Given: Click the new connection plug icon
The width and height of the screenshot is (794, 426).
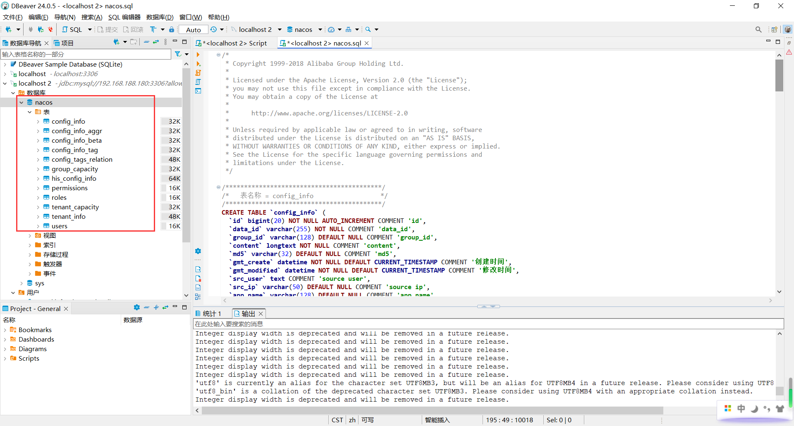Looking at the screenshot, I should click(8, 29).
